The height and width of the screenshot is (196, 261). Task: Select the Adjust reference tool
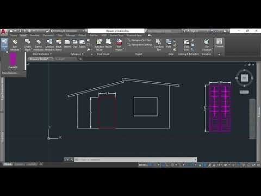[x=82, y=44]
